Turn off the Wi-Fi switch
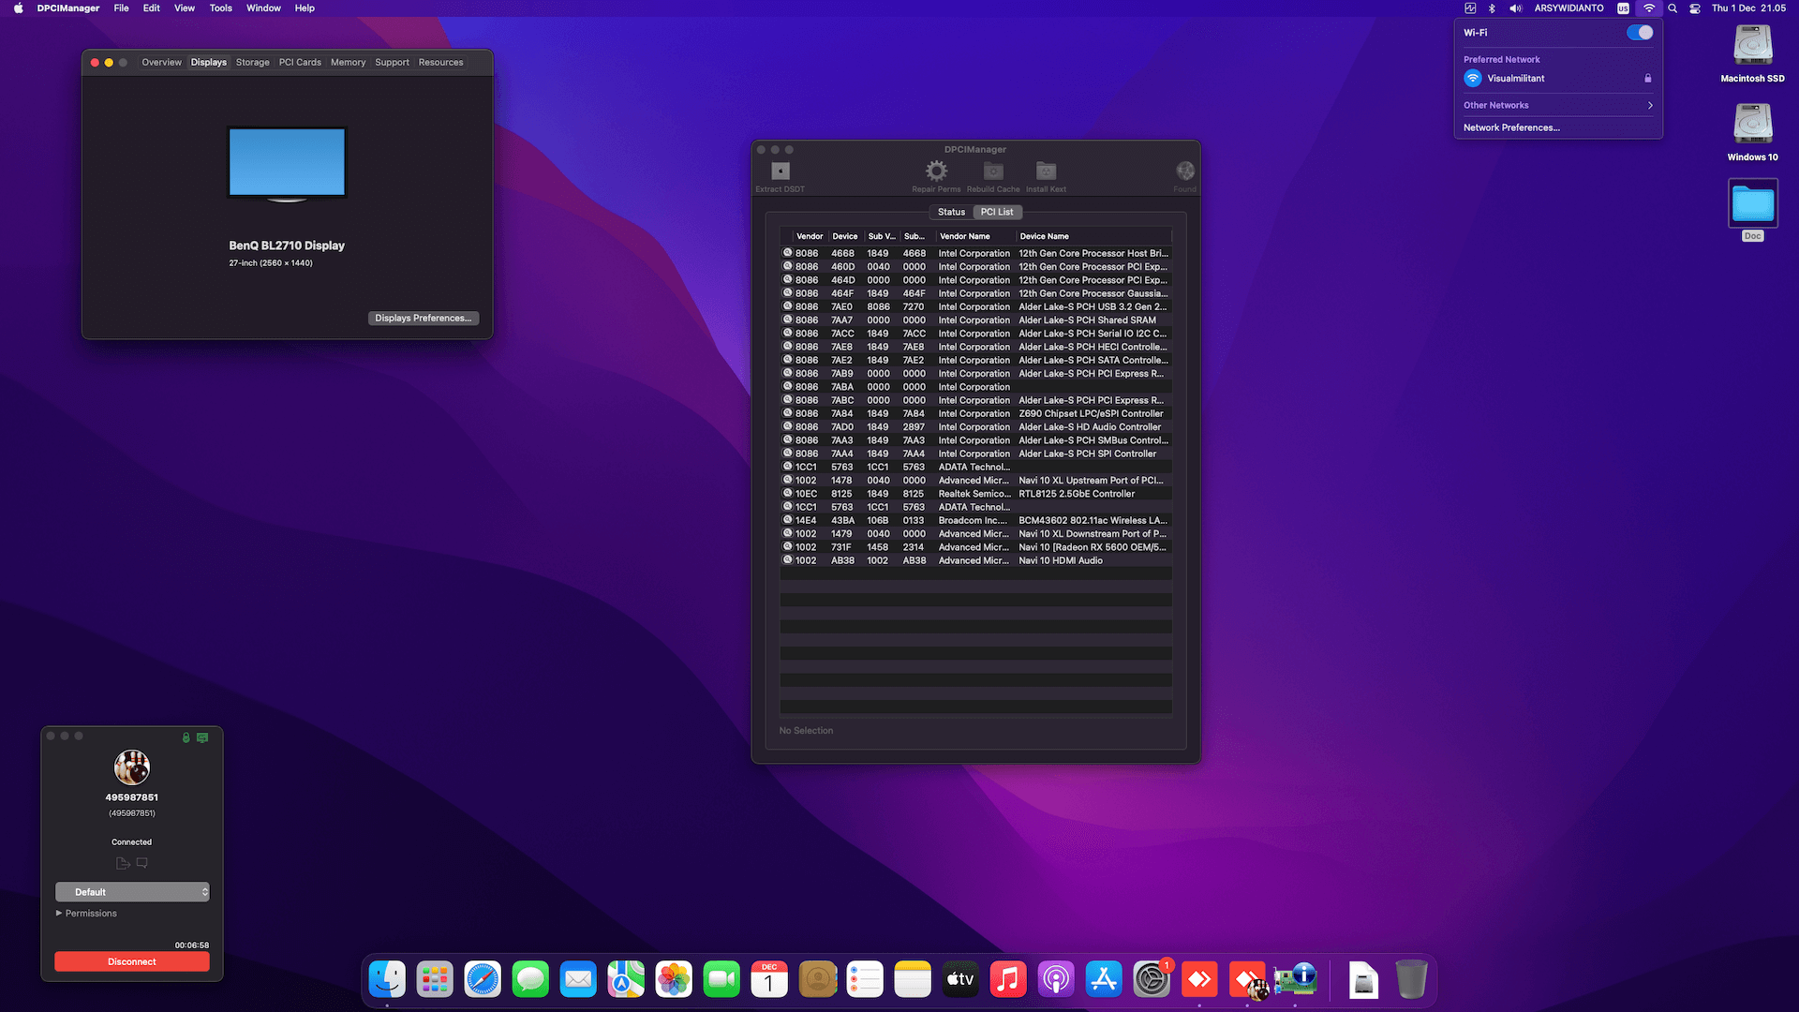The height and width of the screenshot is (1012, 1799). pos(1640,32)
